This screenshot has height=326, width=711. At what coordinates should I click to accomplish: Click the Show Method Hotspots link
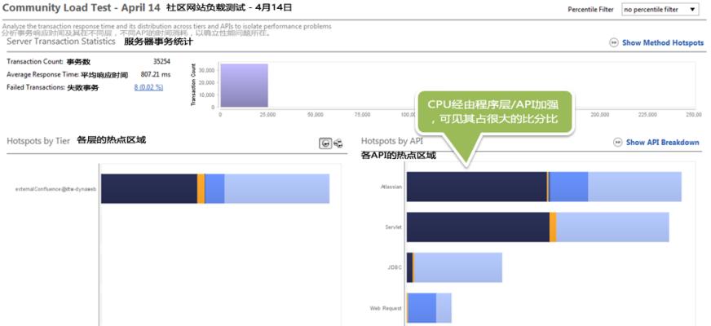[x=663, y=42]
